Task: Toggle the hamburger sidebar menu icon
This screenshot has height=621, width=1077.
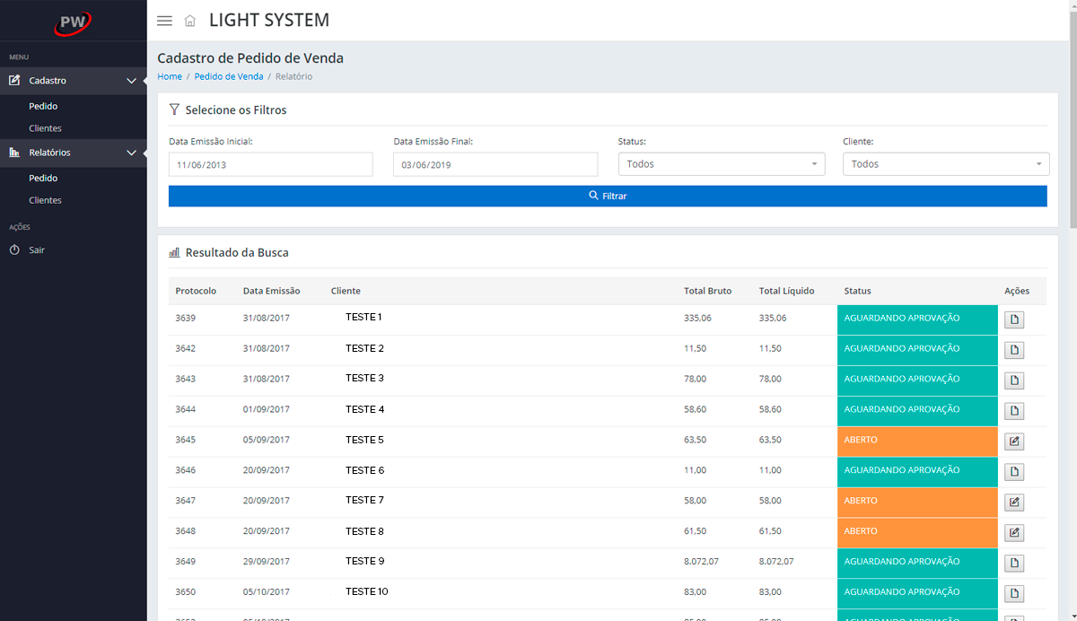Action: (164, 21)
